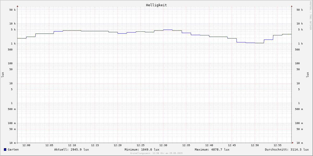Click the 50 k label on left axis
This screenshot has width=313, height=156.
[13, 10]
